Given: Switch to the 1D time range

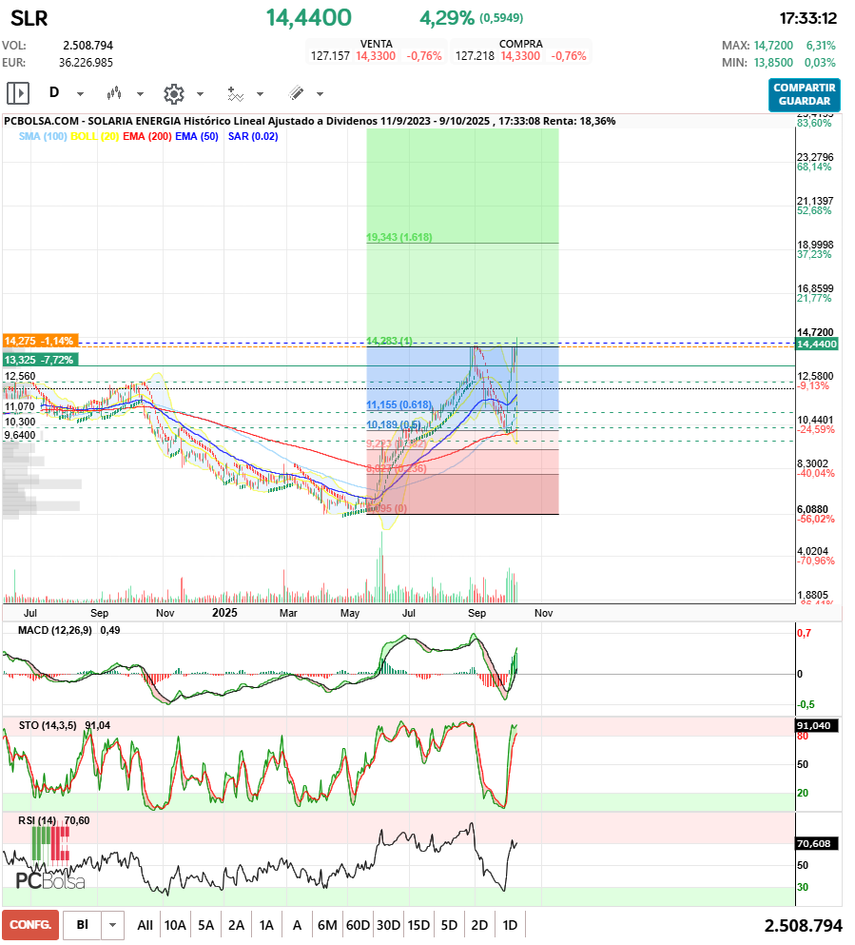Looking at the screenshot, I should (x=510, y=925).
